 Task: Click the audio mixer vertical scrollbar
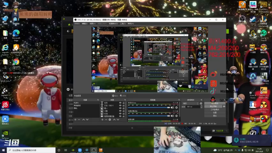point(180,109)
